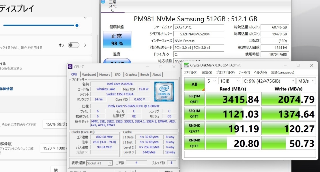The image size is (320, 172).
Task: Open the Graphics tab in CPU-Z
Action: click(x=131, y=75)
